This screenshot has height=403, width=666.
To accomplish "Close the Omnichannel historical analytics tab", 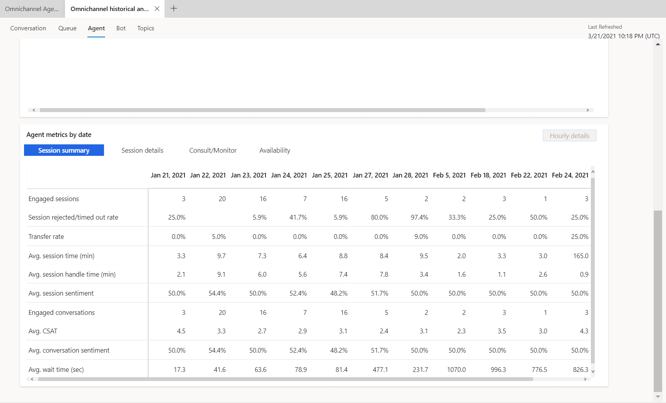I will [x=157, y=9].
